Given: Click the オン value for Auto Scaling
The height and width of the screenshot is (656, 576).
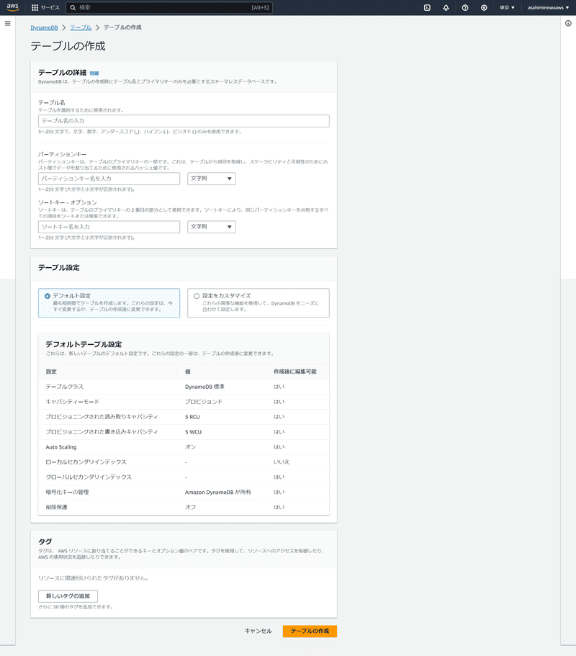Looking at the screenshot, I should tap(190, 447).
